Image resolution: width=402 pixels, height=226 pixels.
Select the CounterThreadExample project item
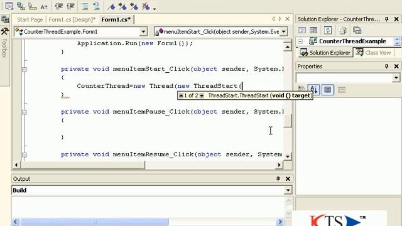click(x=352, y=41)
